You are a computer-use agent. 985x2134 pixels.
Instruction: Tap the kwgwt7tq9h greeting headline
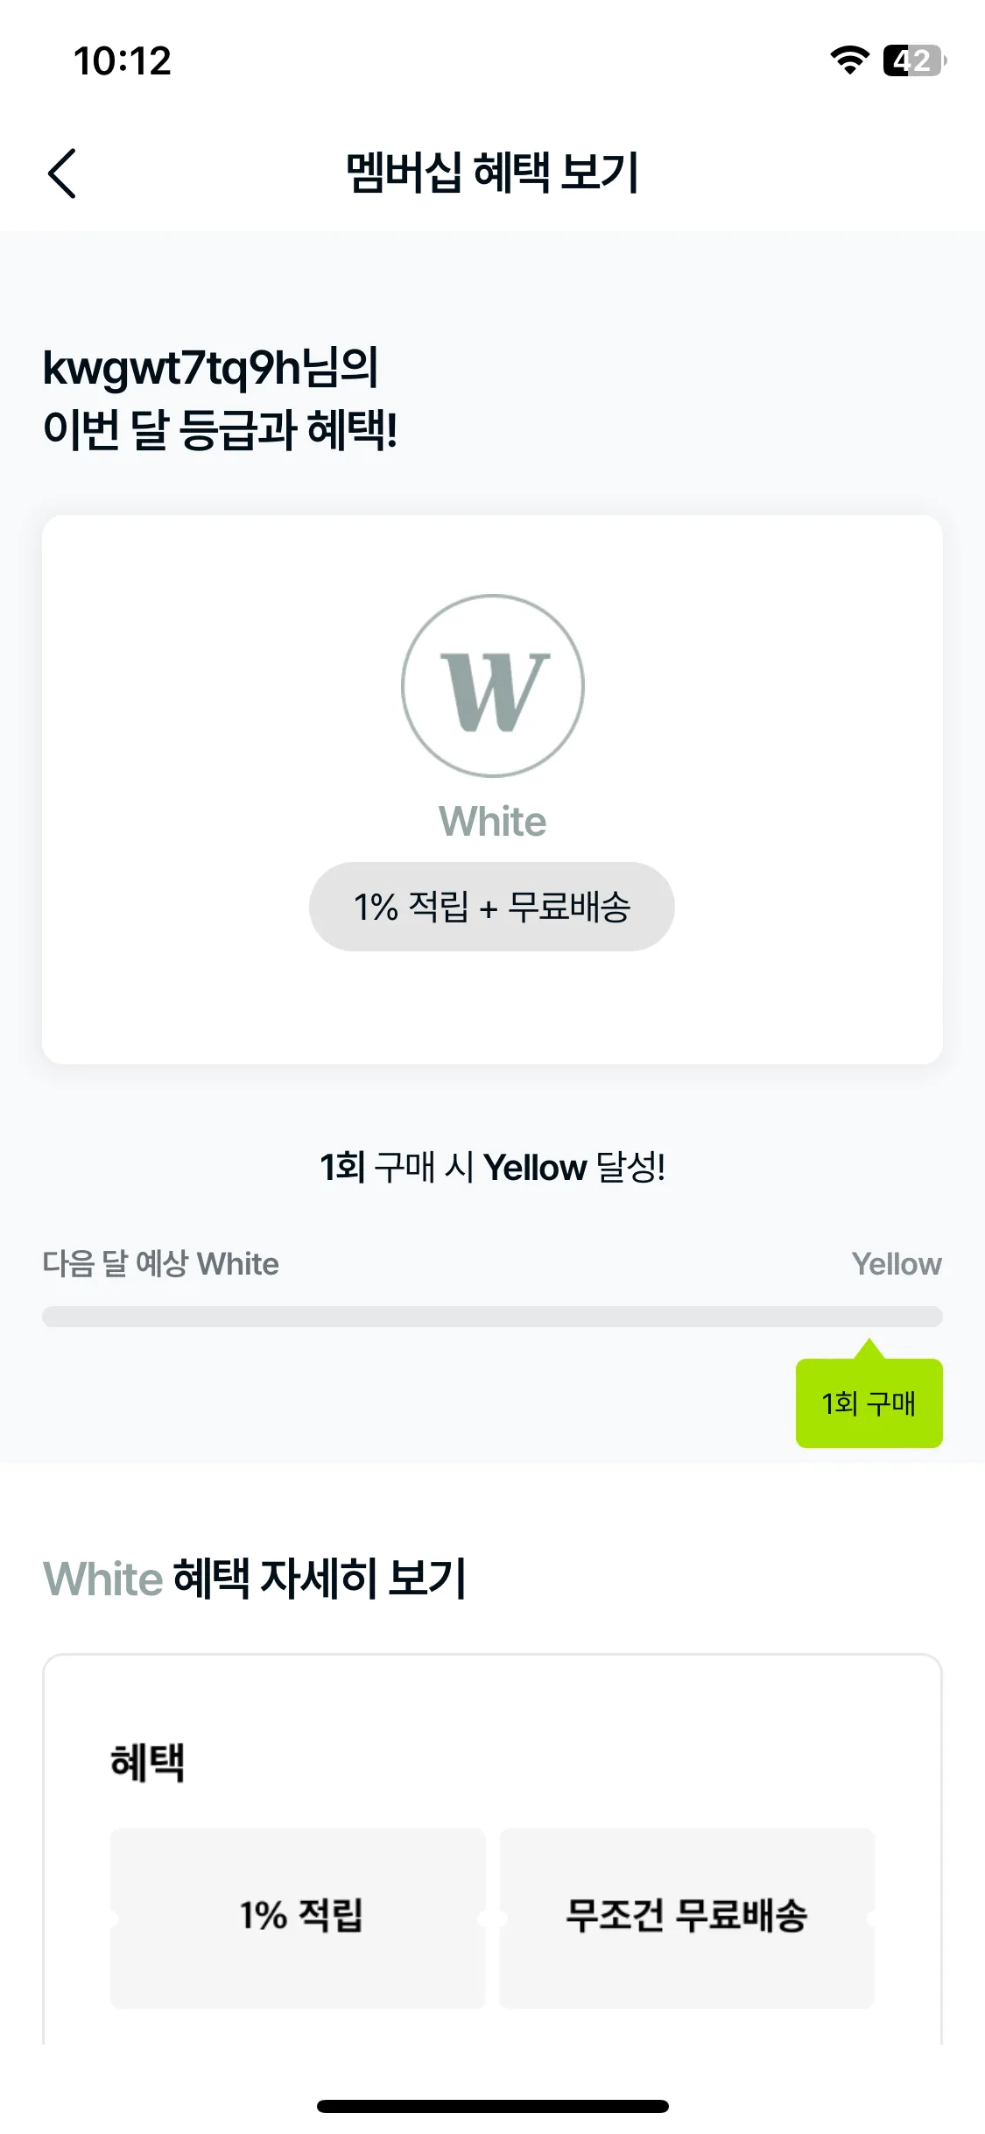click(220, 399)
